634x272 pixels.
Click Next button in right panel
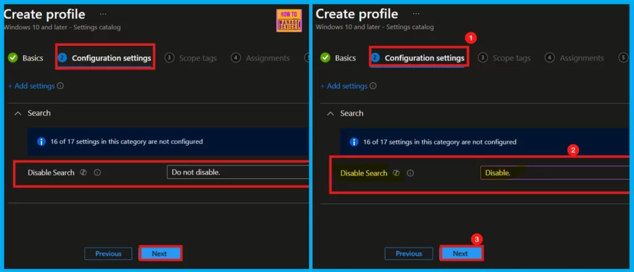click(461, 254)
